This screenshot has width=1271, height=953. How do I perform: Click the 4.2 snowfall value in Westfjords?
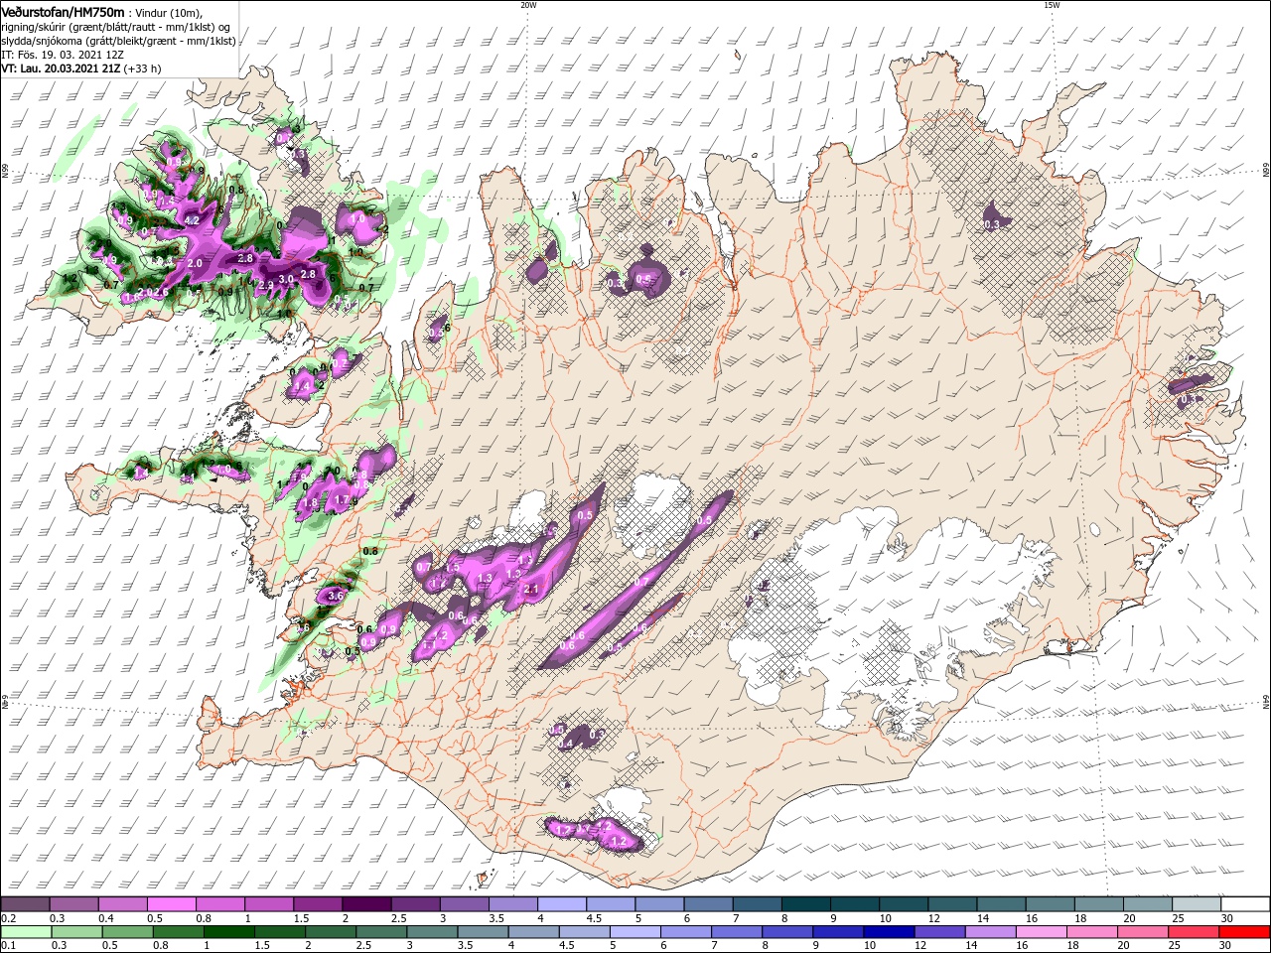[x=193, y=220]
